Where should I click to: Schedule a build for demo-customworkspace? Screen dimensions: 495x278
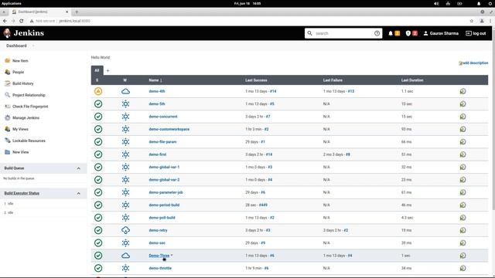[463, 129]
